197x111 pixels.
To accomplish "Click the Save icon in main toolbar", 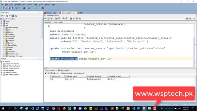I will click(9, 8).
